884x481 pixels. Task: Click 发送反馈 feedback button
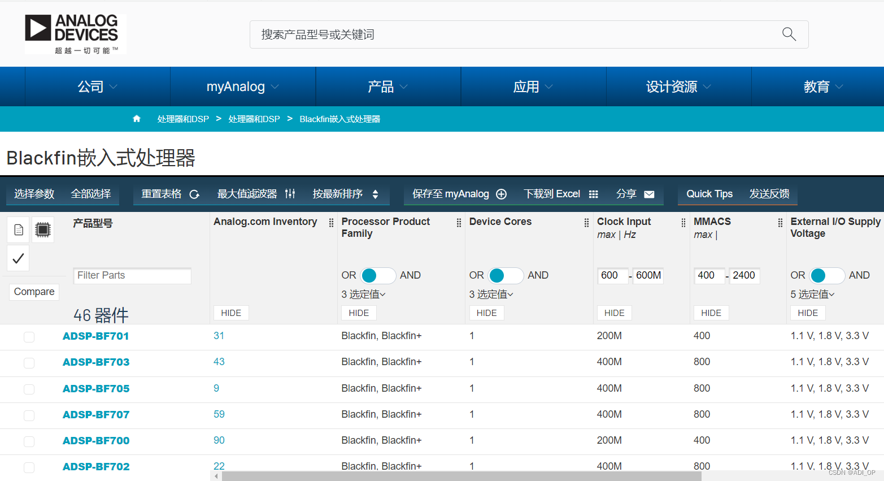click(769, 194)
